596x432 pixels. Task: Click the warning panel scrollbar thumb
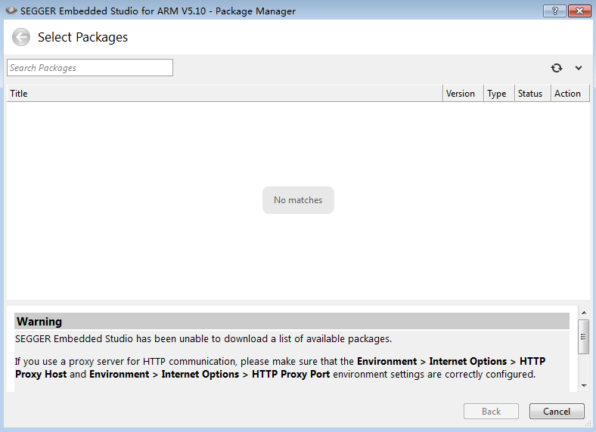pos(584,337)
